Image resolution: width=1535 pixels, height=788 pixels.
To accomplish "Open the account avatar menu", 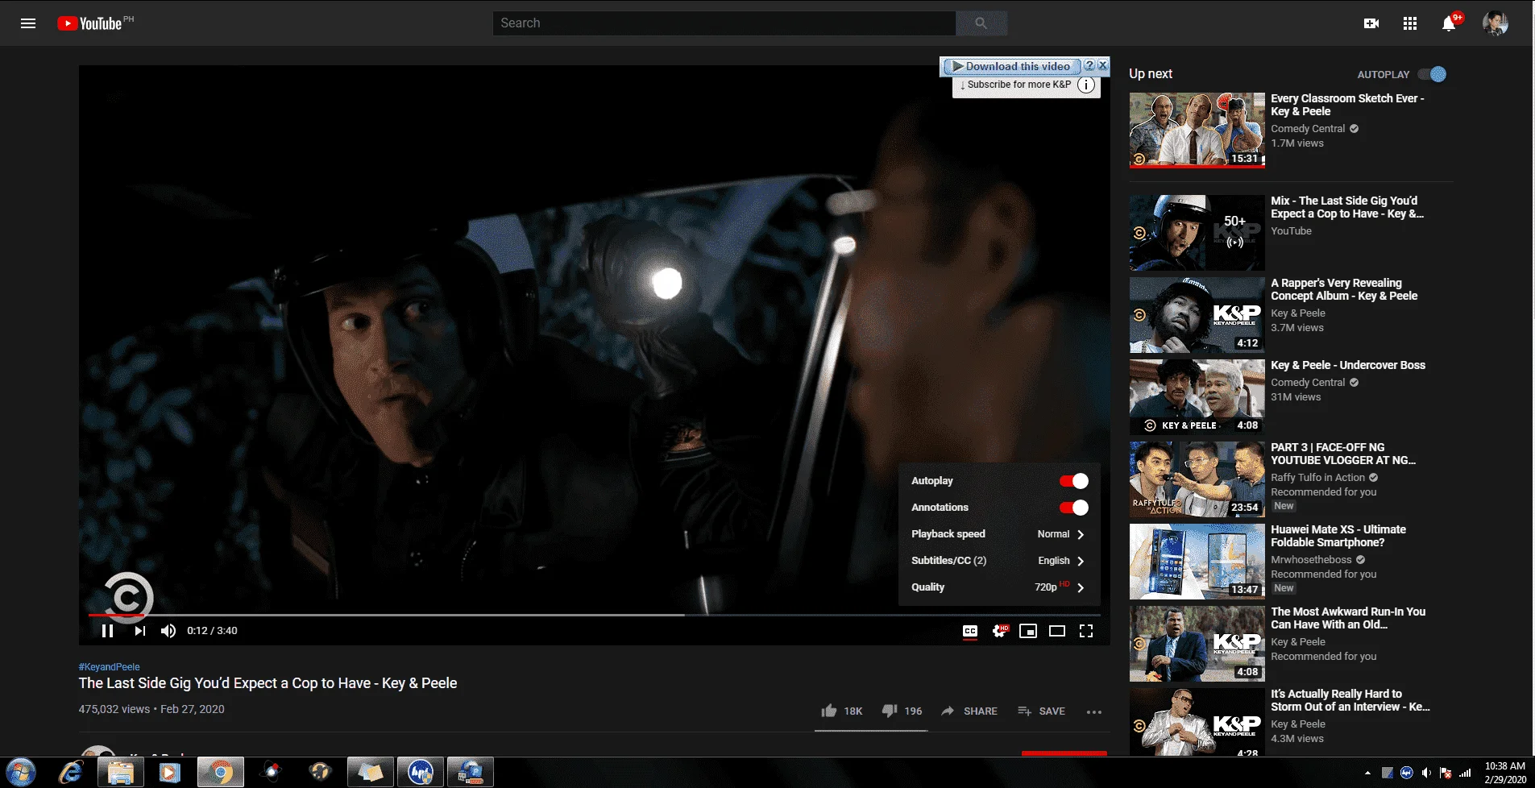I will (1496, 23).
